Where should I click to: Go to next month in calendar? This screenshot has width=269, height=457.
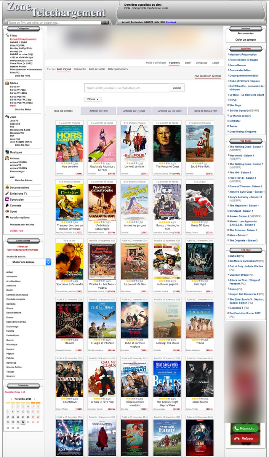[34, 399]
